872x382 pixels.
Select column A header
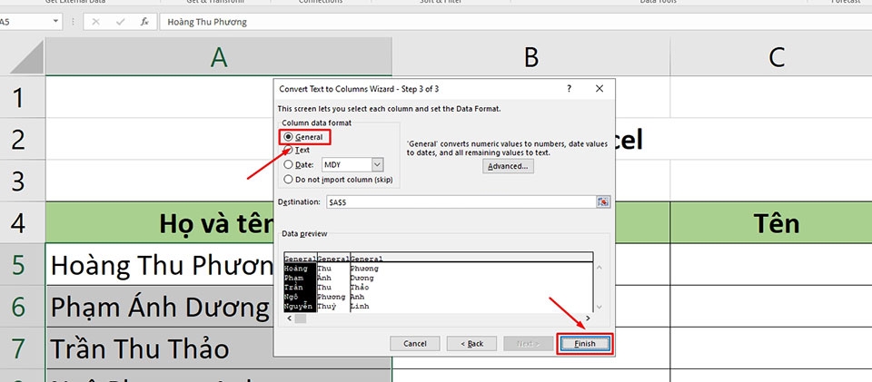(x=219, y=56)
